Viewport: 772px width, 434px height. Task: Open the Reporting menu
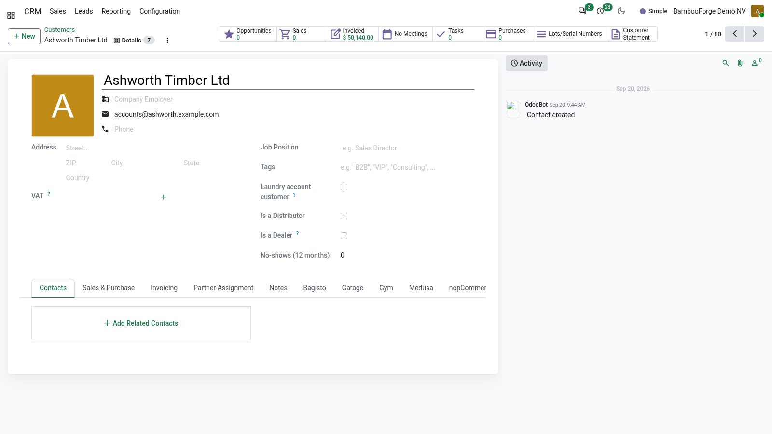116,11
